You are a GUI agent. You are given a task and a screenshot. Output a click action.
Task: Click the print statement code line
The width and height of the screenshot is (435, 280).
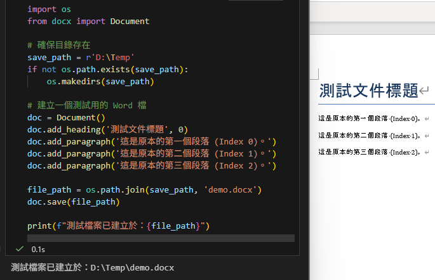118,226
